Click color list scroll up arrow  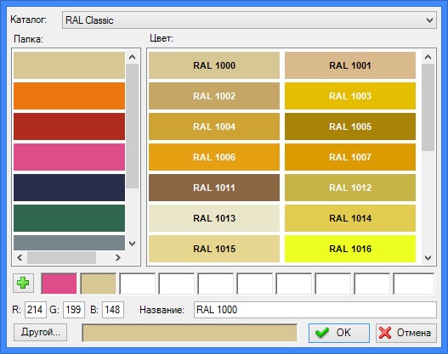click(428, 57)
